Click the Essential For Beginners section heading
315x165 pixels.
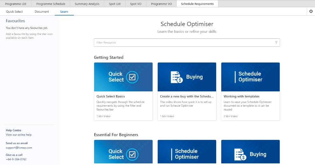(116, 135)
